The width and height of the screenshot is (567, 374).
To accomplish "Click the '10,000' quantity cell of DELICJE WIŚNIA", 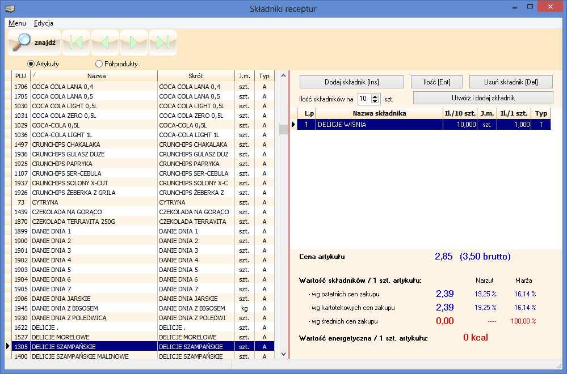I will tap(460, 125).
